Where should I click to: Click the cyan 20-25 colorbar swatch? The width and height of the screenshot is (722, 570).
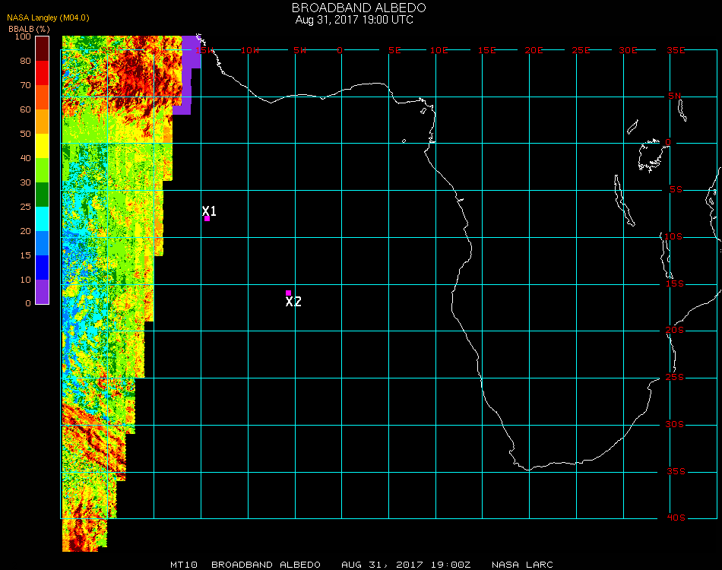42,219
